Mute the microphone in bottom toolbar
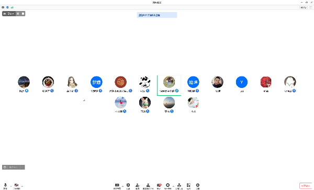 [x=5, y=186]
